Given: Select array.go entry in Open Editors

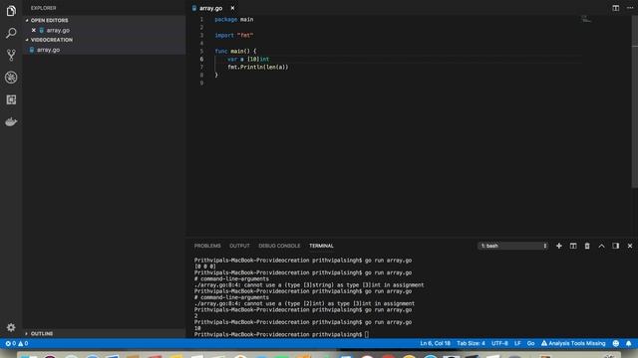Looking at the screenshot, I should (x=58, y=31).
